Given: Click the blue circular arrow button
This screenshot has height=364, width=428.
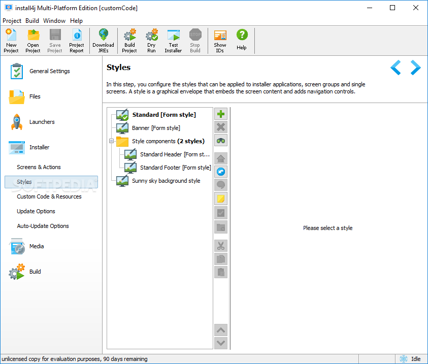Looking at the screenshot, I should point(221,172).
